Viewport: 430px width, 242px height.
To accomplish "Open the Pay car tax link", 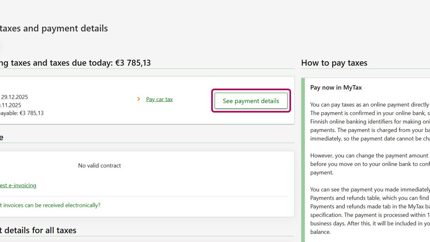I will point(159,99).
